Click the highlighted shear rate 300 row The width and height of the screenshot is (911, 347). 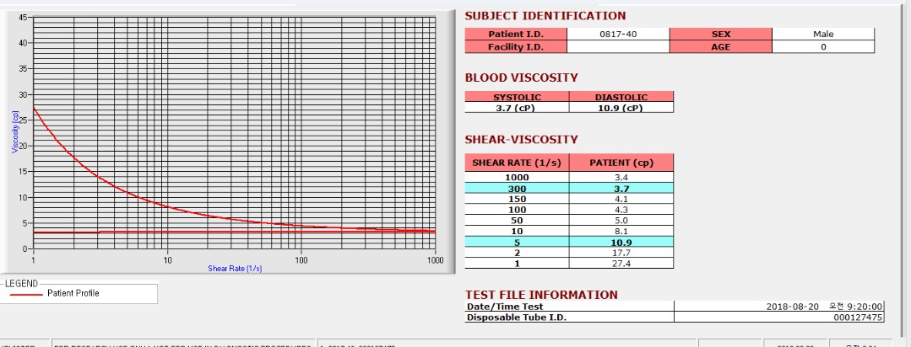[569, 189]
